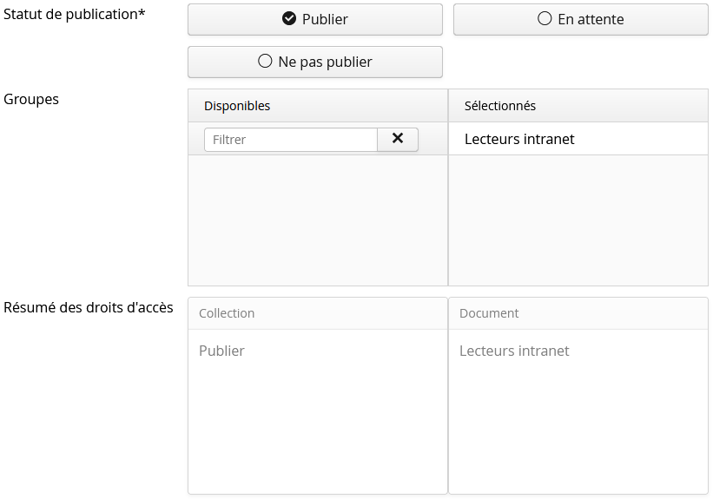Select Lecteurs intranet in the Sélectionnés list
The width and height of the screenshot is (713, 499).
pyautogui.click(x=519, y=139)
